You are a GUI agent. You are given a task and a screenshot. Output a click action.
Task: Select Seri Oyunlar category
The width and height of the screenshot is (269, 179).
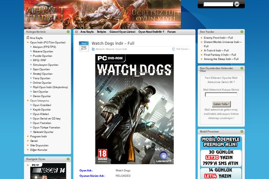[40, 92]
